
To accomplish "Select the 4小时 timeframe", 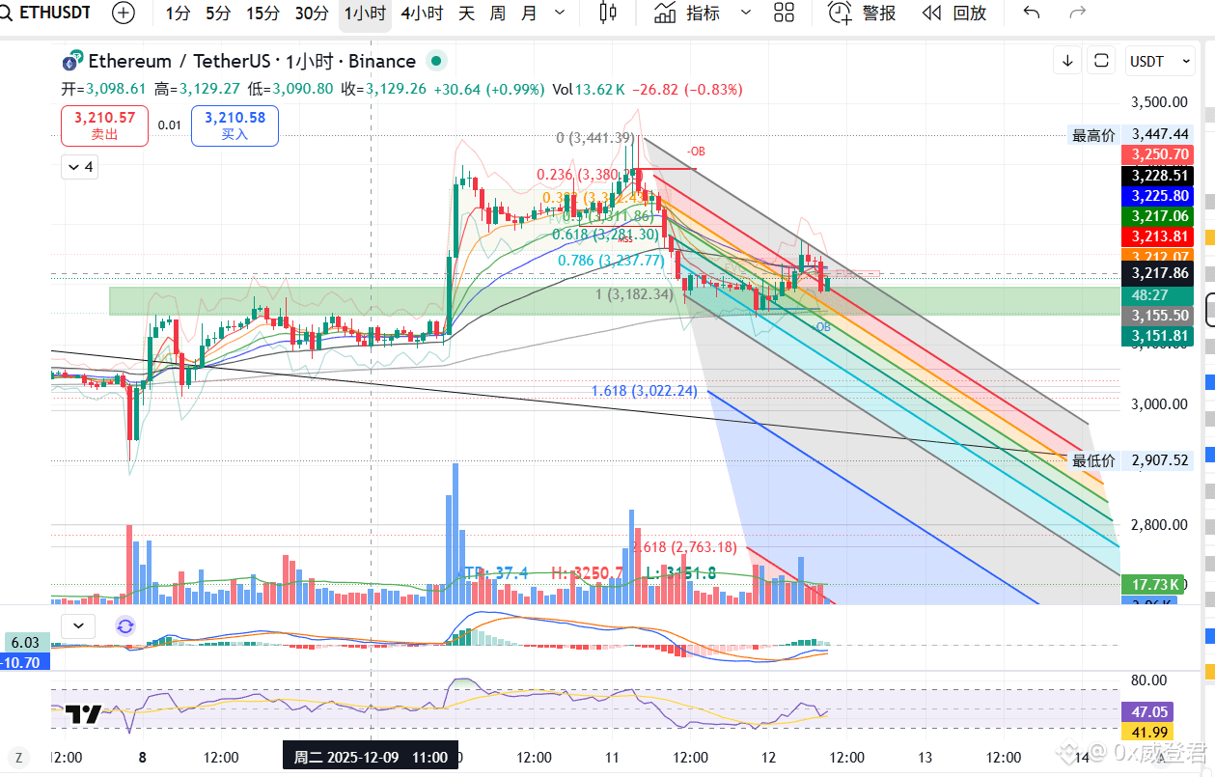I will [x=422, y=13].
